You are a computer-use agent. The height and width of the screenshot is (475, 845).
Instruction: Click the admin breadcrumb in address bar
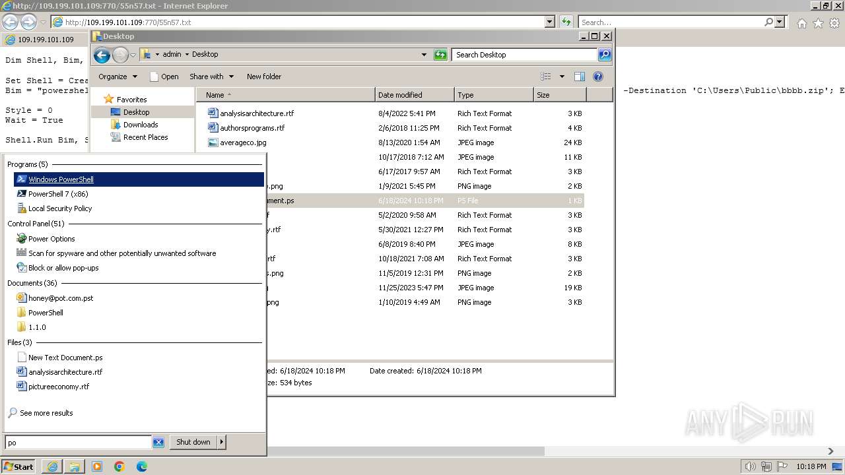172,55
